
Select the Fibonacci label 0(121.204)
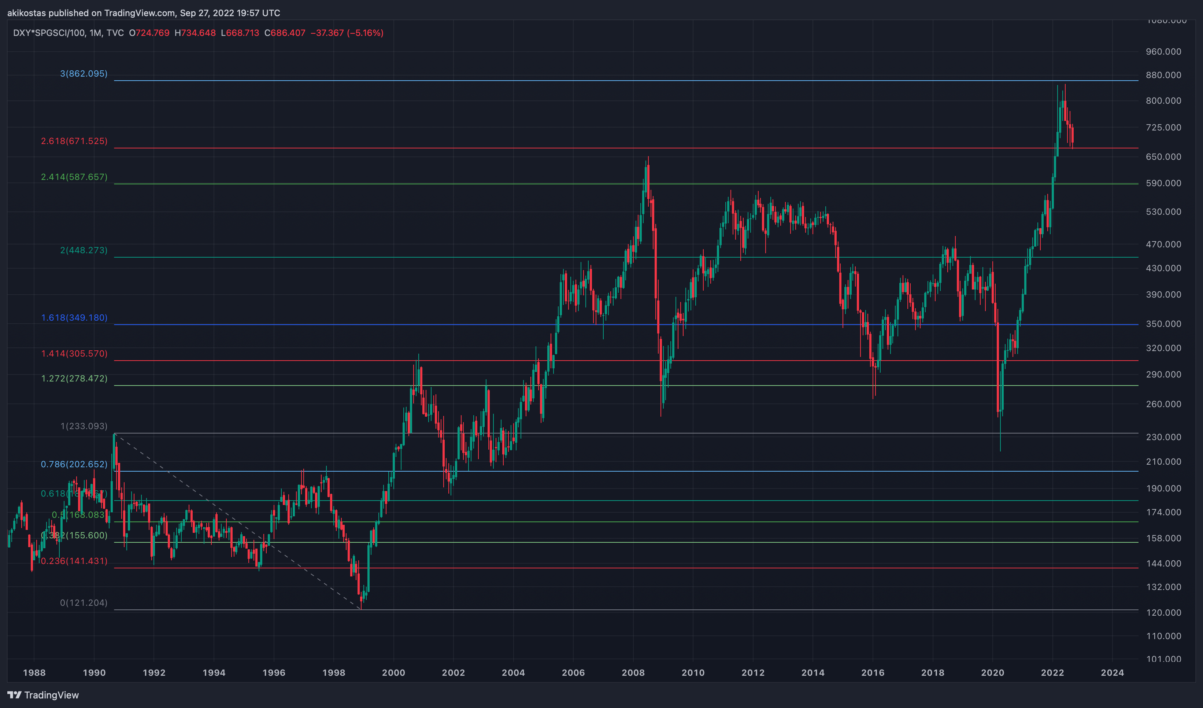tap(84, 602)
